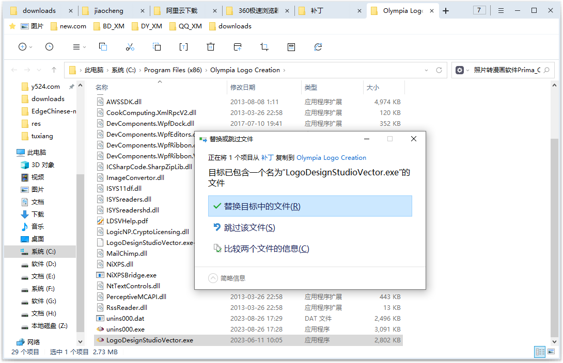Open BD_XM bookmark folder
This screenshot has width=563, height=363.
click(109, 26)
